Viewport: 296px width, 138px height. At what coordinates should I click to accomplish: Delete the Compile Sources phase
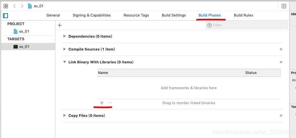tap(281, 49)
